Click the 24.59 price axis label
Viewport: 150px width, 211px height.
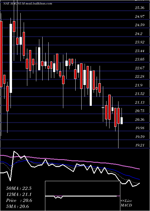(x=140, y=25)
